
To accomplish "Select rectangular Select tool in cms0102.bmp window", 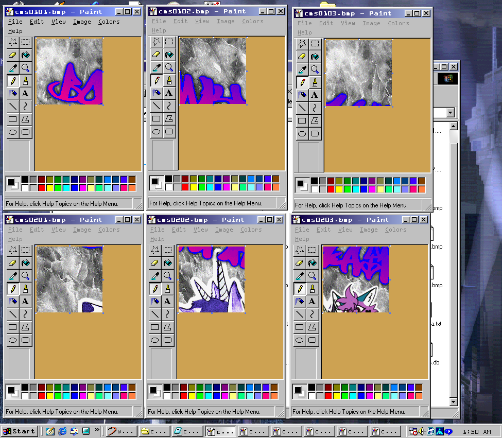I will [x=169, y=41].
